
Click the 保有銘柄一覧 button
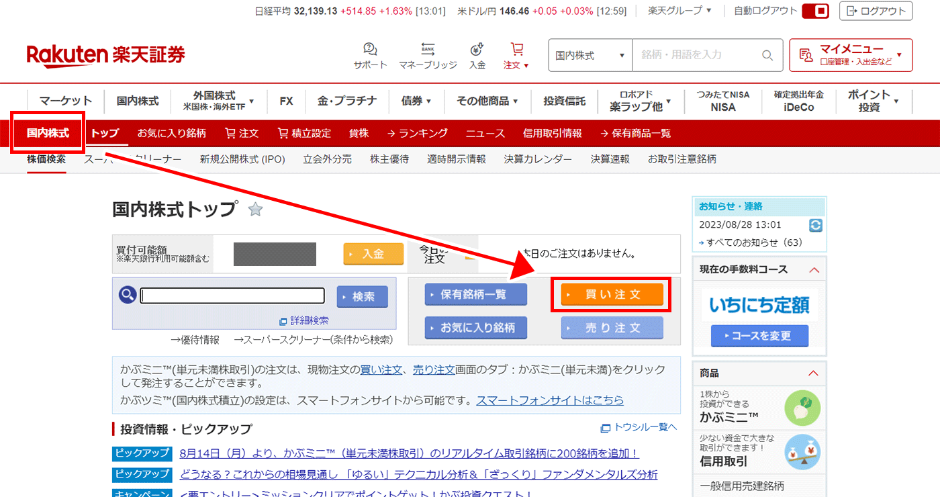476,295
